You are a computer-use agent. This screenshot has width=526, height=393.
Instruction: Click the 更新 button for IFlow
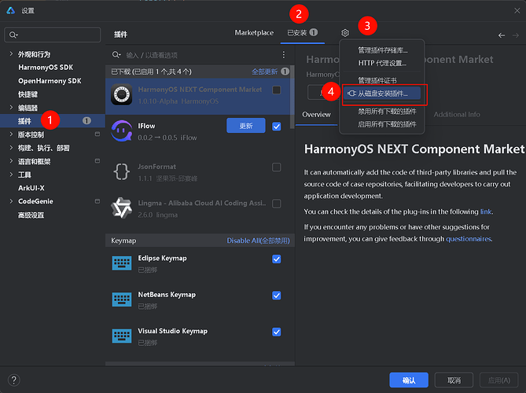pyautogui.click(x=245, y=126)
